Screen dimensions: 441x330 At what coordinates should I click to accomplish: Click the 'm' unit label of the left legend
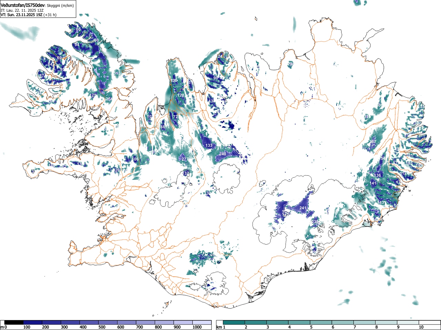click(2, 327)
